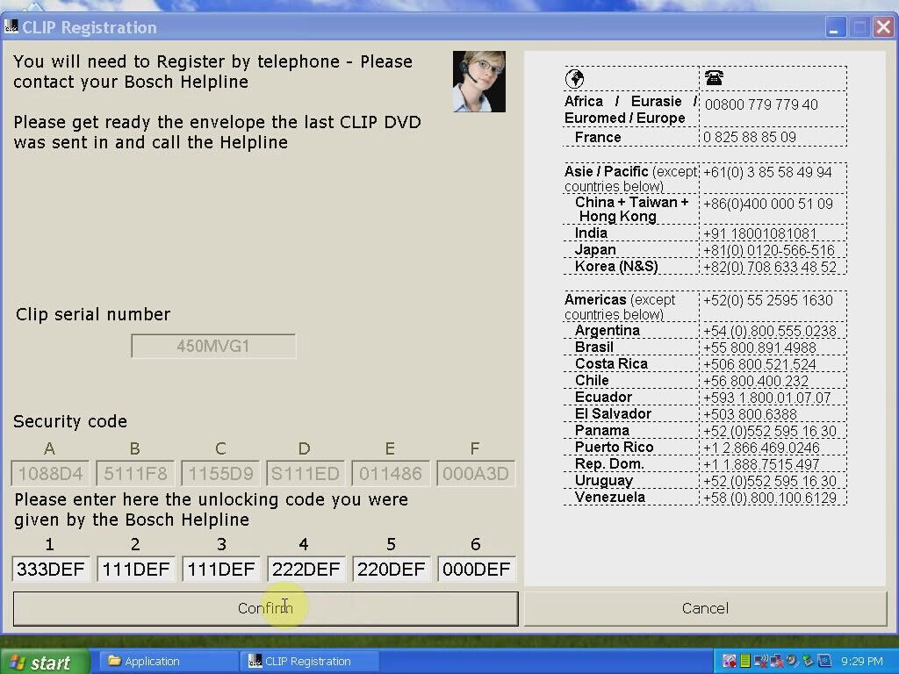Click unlocking code field 4 with 222DEF
The width and height of the screenshot is (899, 674).
[x=306, y=569]
